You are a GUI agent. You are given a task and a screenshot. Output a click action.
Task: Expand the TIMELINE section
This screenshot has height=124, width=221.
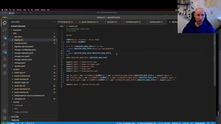(x=15, y=120)
